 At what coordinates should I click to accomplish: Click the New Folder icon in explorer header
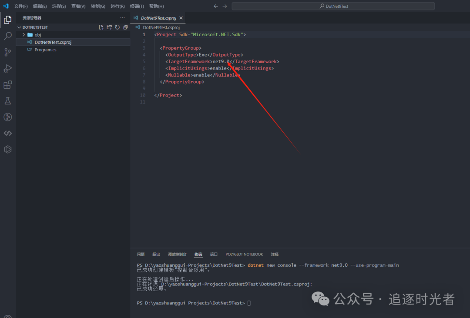[x=109, y=27]
